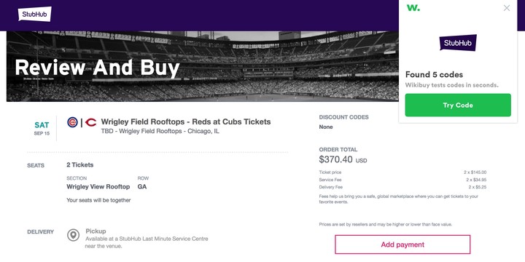
Task: Click the Reds team logo
Action: pyautogui.click(x=90, y=122)
